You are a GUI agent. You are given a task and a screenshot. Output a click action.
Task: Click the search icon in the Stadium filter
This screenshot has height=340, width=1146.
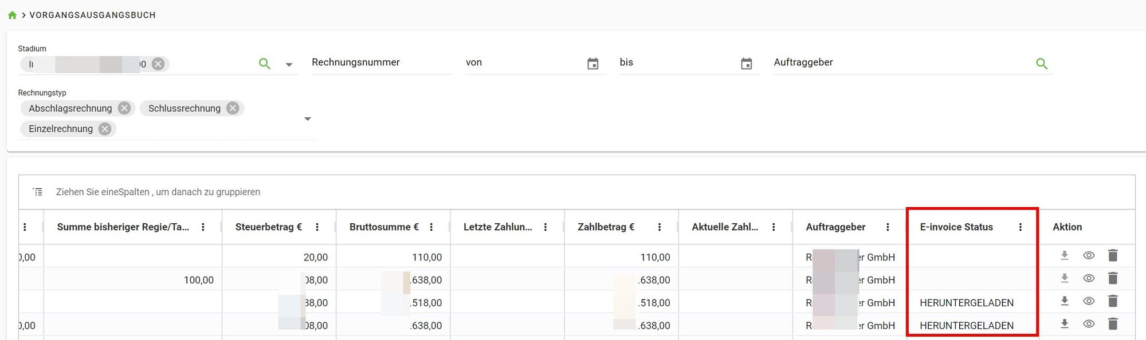point(265,63)
